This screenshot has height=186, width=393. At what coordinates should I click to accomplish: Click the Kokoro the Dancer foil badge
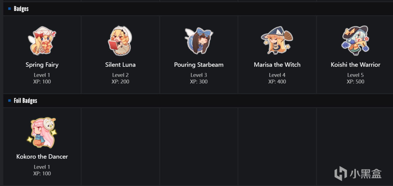[42, 133]
